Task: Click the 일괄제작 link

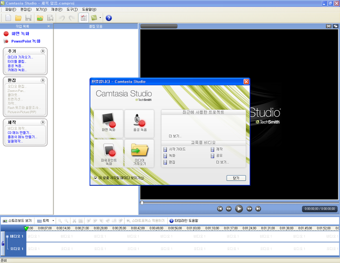Action: (x=15, y=141)
